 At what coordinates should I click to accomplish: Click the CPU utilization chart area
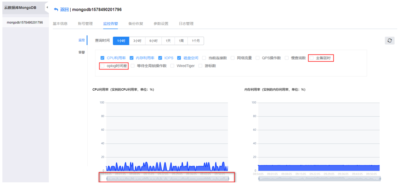[x=167, y=136]
